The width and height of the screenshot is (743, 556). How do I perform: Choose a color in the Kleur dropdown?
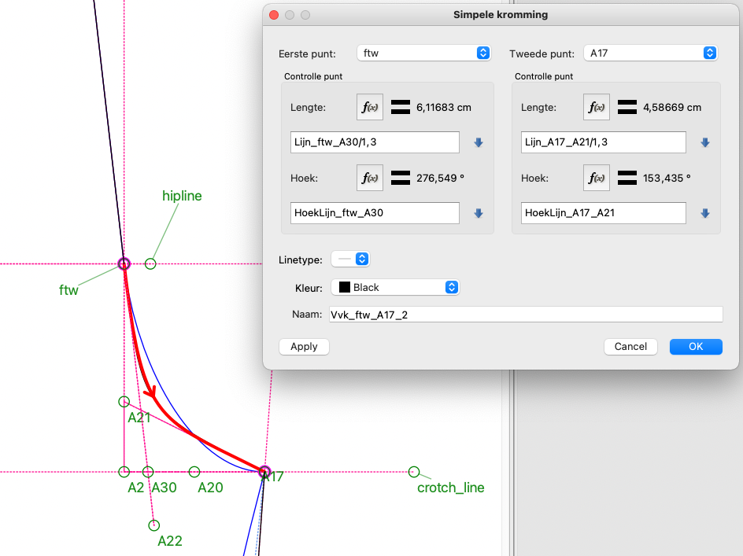click(x=395, y=288)
